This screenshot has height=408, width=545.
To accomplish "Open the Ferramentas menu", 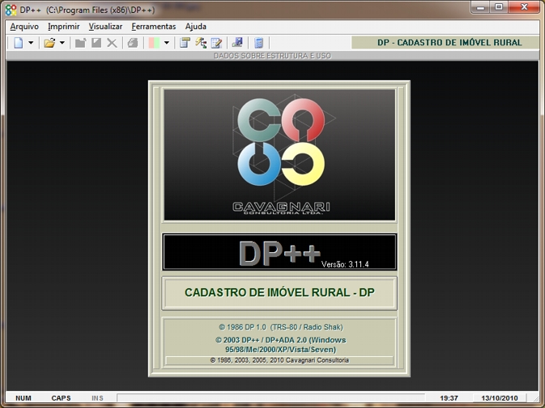I will coord(153,27).
